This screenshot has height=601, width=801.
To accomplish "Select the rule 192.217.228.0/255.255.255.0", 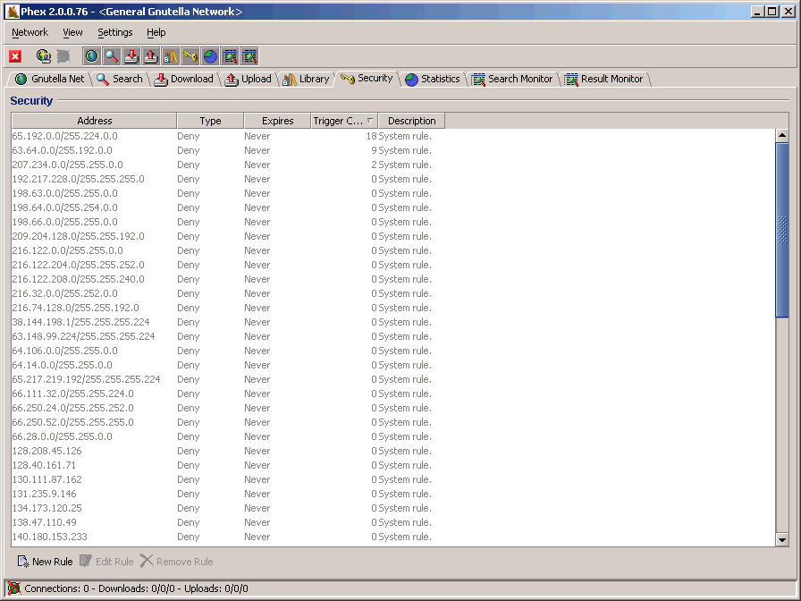I will click(228, 179).
